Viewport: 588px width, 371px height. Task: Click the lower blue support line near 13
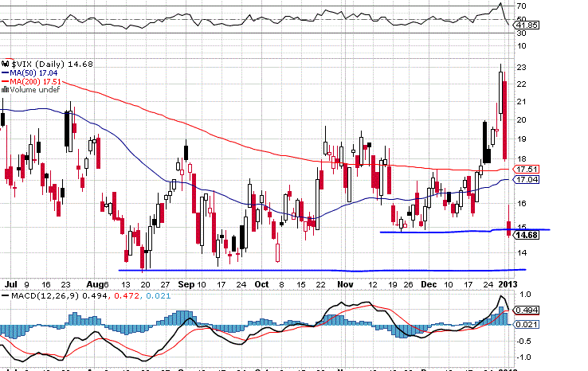pyautogui.click(x=319, y=270)
